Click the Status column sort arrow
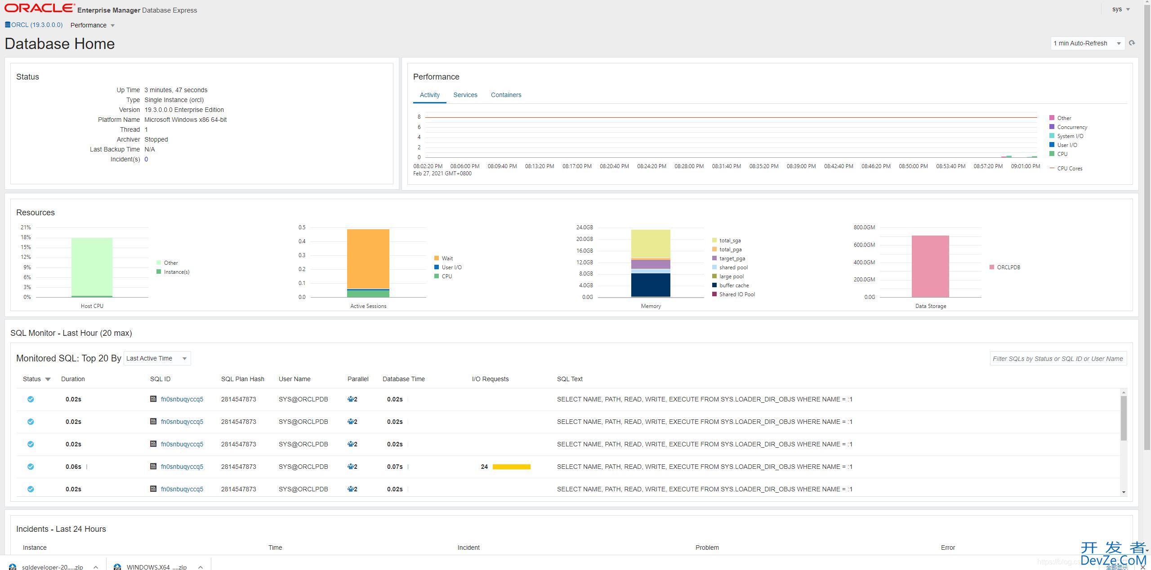Screen dimensions: 1151x570 (x=48, y=379)
